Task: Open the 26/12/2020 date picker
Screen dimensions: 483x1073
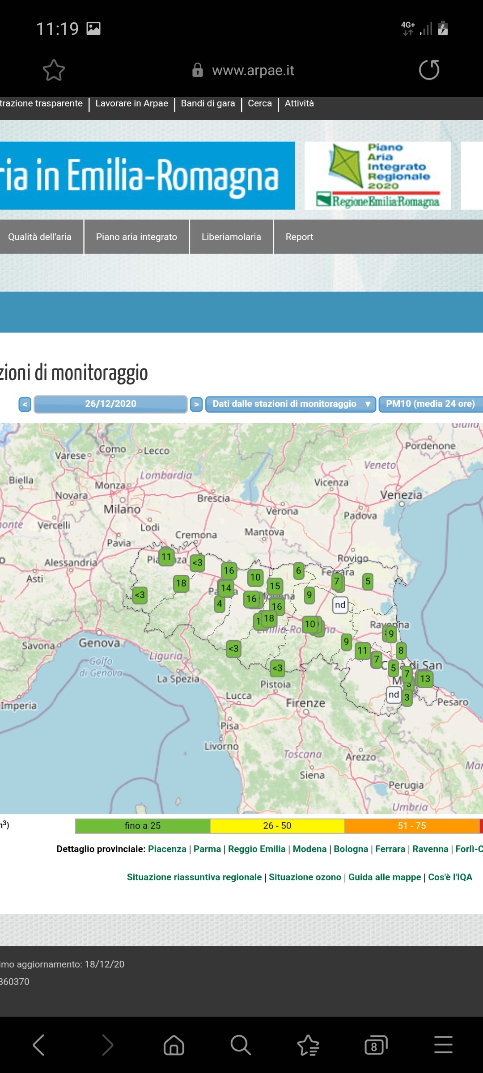Action: (110, 404)
